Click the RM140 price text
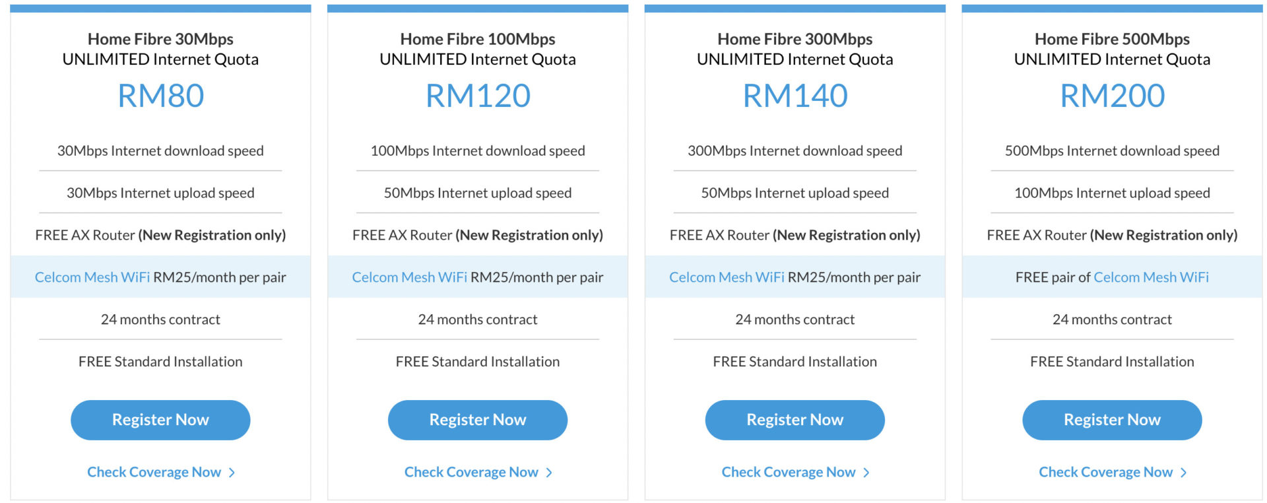This screenshot has width=1267, height=503. 795,96
